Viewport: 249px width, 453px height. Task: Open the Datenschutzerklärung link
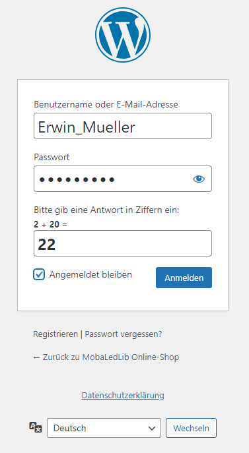(x=123, y=395)
